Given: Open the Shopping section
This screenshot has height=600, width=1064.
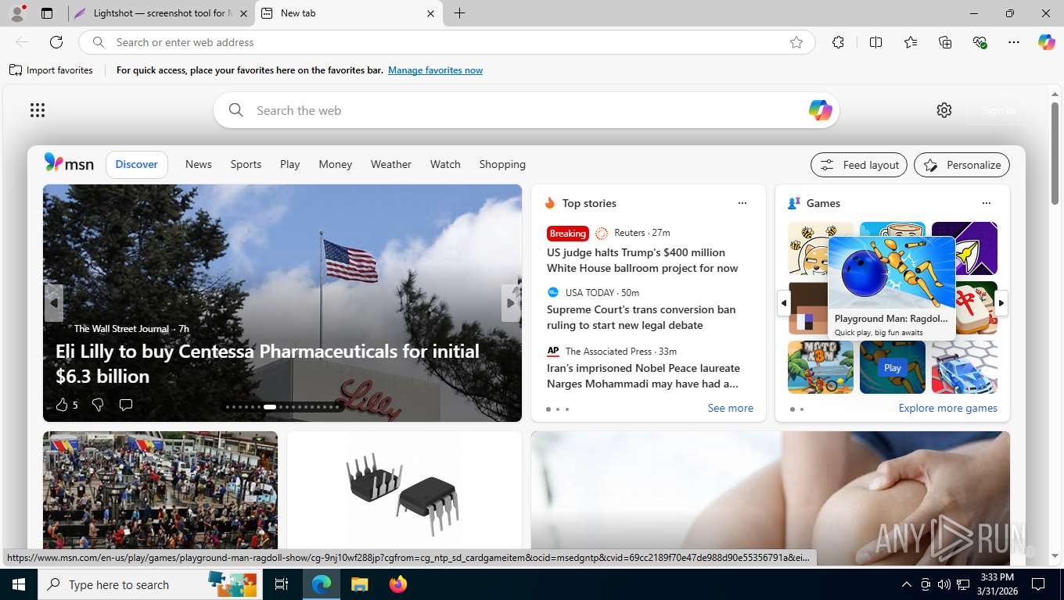Looking at the screenshot, I should 502,164.
